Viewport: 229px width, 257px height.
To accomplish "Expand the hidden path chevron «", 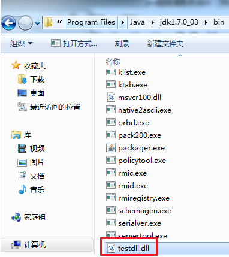I will 59,22.
